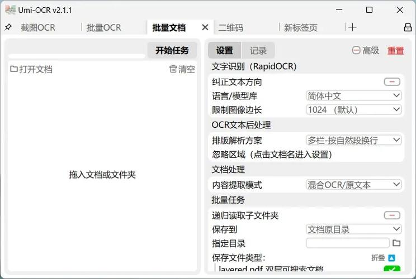This screenshot has height=279, width=416.
Task: Click the task progress bar
Action: tap(77, 56)
